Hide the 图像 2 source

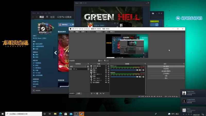(x=106, y=72)
